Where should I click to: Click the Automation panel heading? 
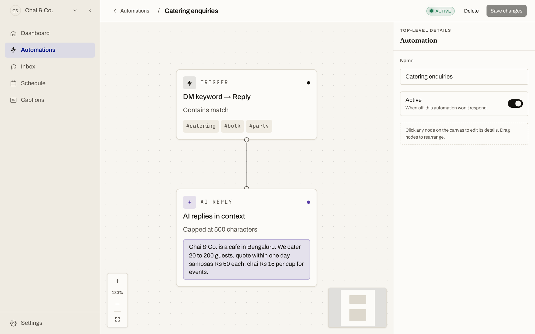click(x=419, y=41)
